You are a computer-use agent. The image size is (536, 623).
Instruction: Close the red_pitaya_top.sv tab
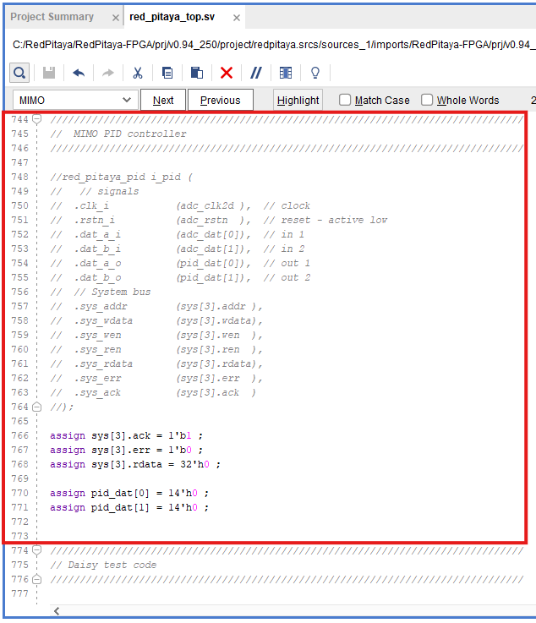pos(237,18)
